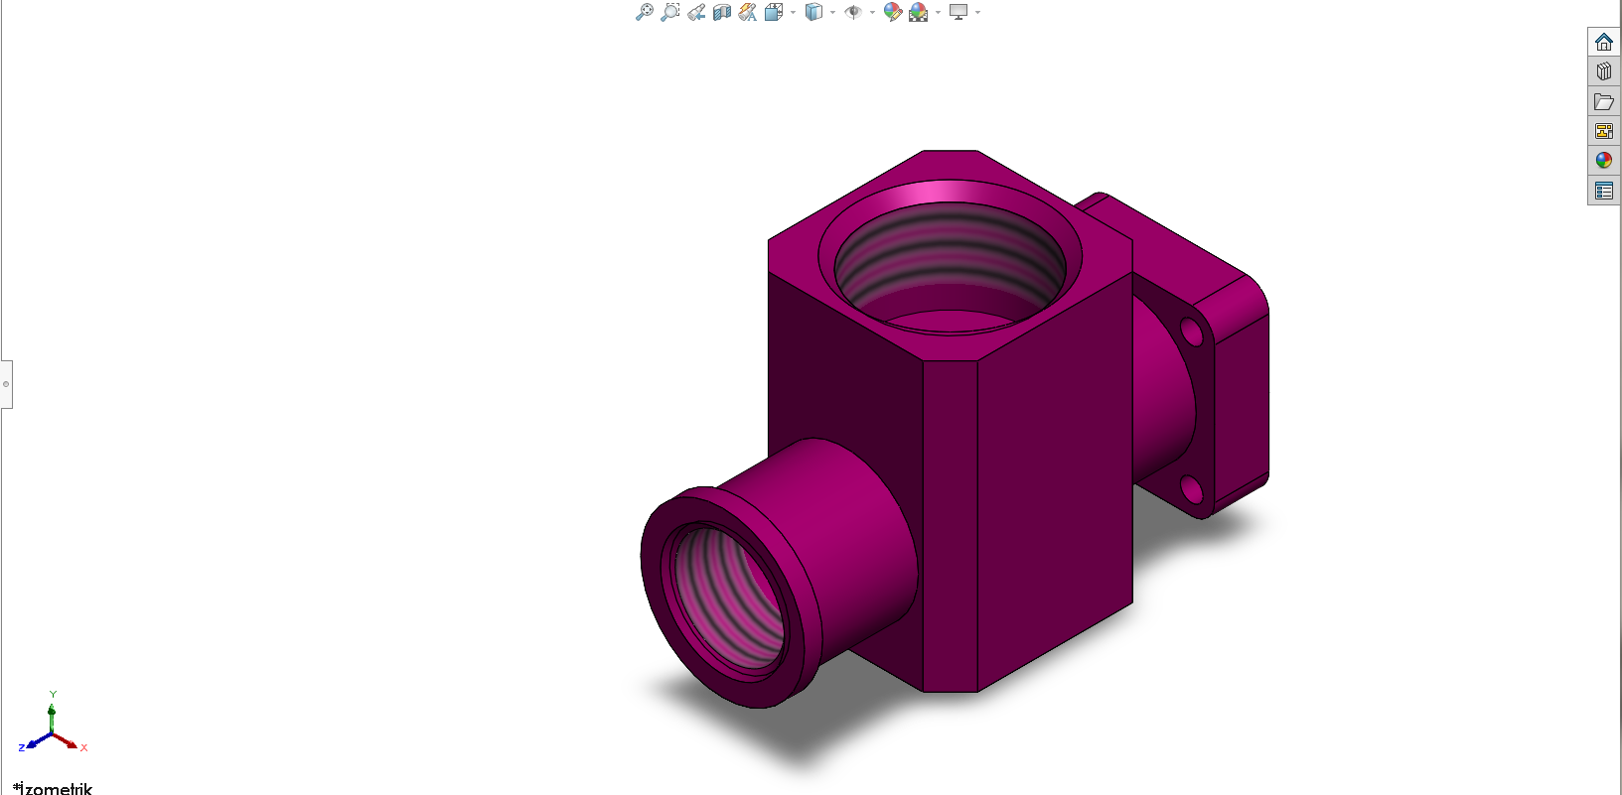
Task: Open the Apply Scene dropdown arrow
Action: 938,12
